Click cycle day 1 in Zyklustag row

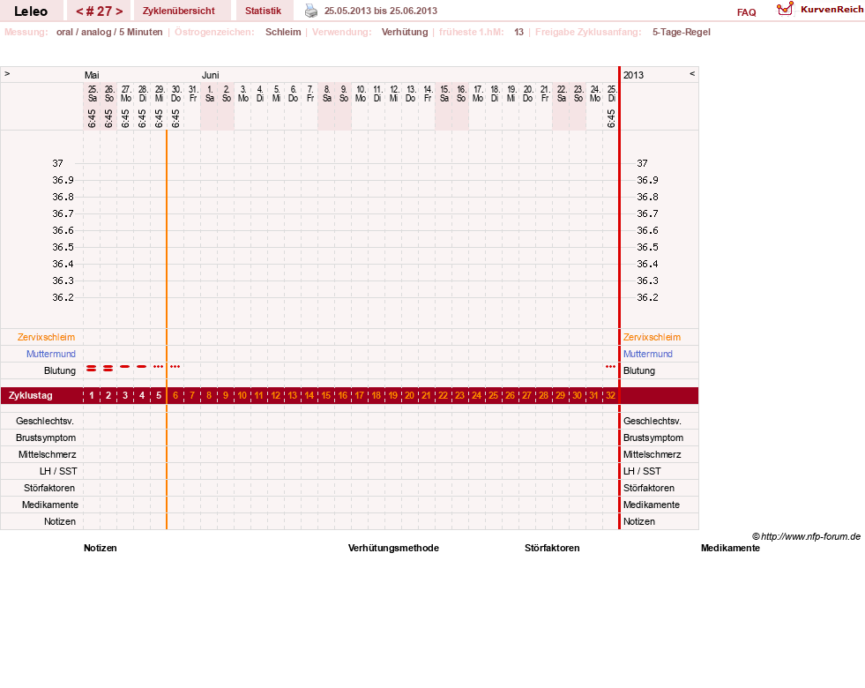click(92, 395)
